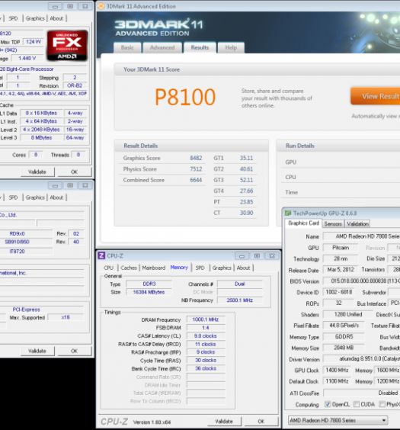Click the Combined Score value 6644
This screenshot has height=430, width=400.
pos(196,180)
